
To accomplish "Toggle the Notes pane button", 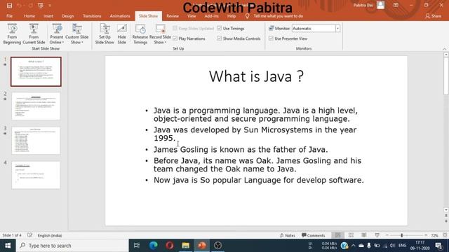I will pyautogui.click(x=287, y=235).
